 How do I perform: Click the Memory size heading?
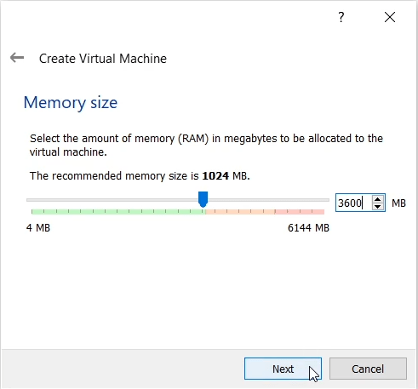(71, 102)
